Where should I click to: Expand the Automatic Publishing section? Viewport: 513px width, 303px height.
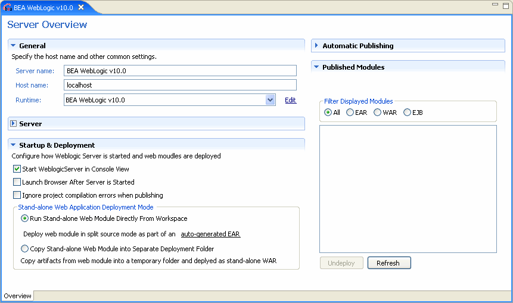(x=316, y=45)
